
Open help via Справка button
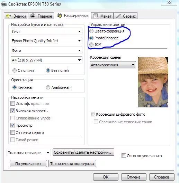point(162,177)
